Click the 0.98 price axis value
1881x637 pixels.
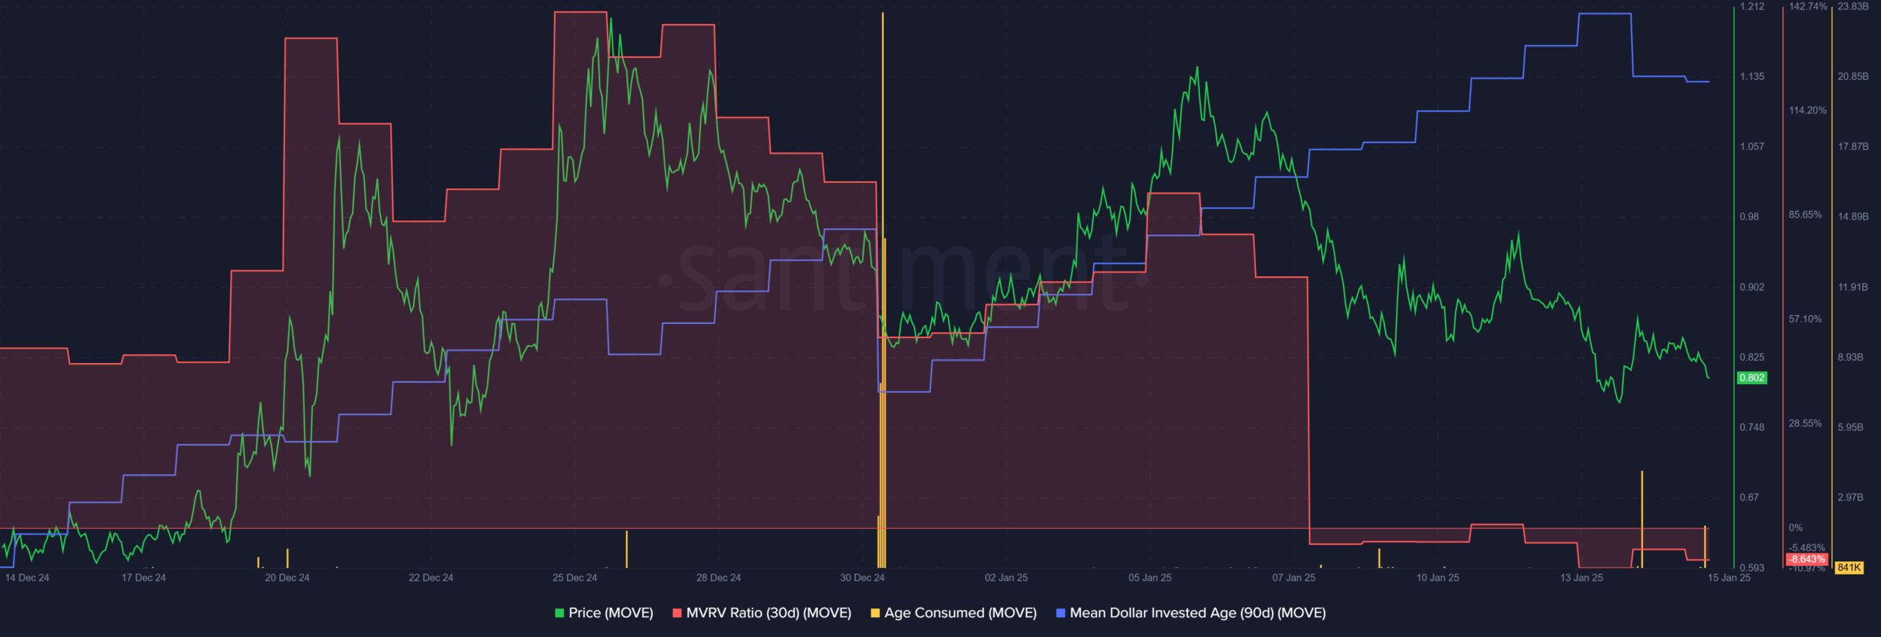pos(1749,217)
